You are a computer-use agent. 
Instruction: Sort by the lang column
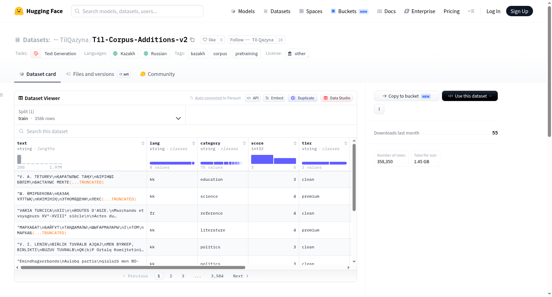194,143
